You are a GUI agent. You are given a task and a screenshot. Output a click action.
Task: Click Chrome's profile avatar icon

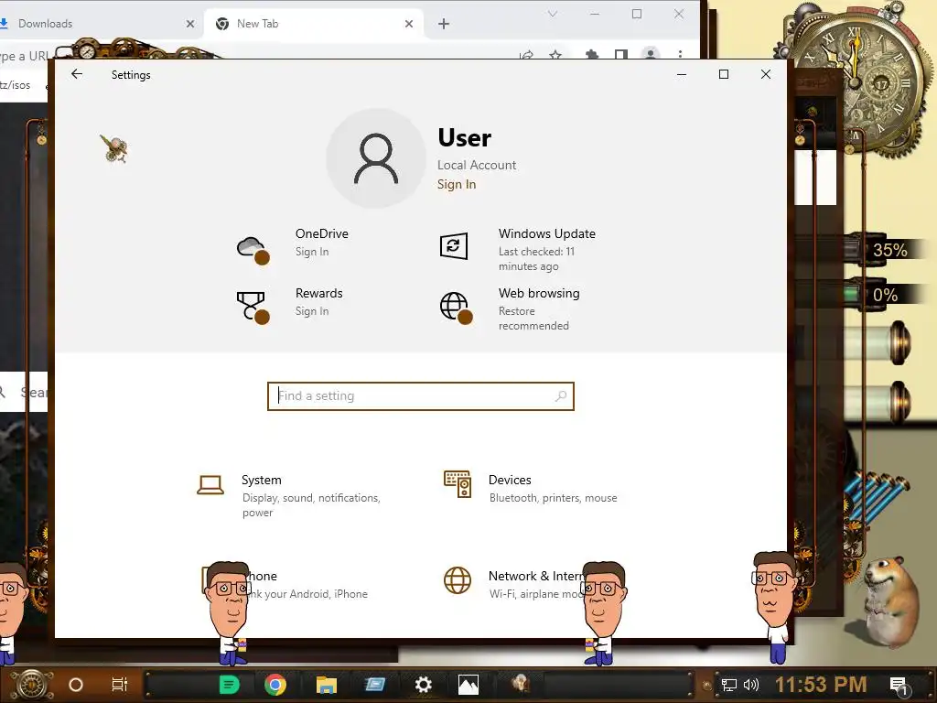point(651,53)
